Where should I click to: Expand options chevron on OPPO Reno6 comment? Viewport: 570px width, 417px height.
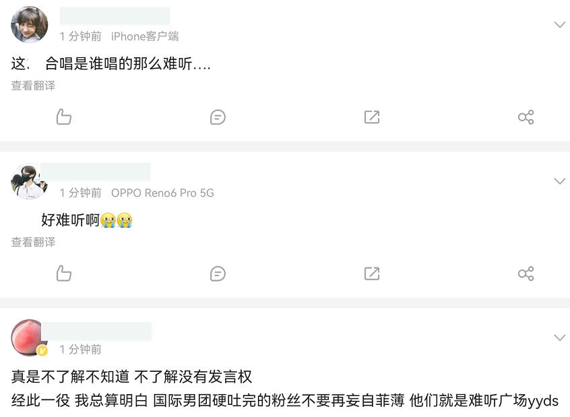coord(559,181)
